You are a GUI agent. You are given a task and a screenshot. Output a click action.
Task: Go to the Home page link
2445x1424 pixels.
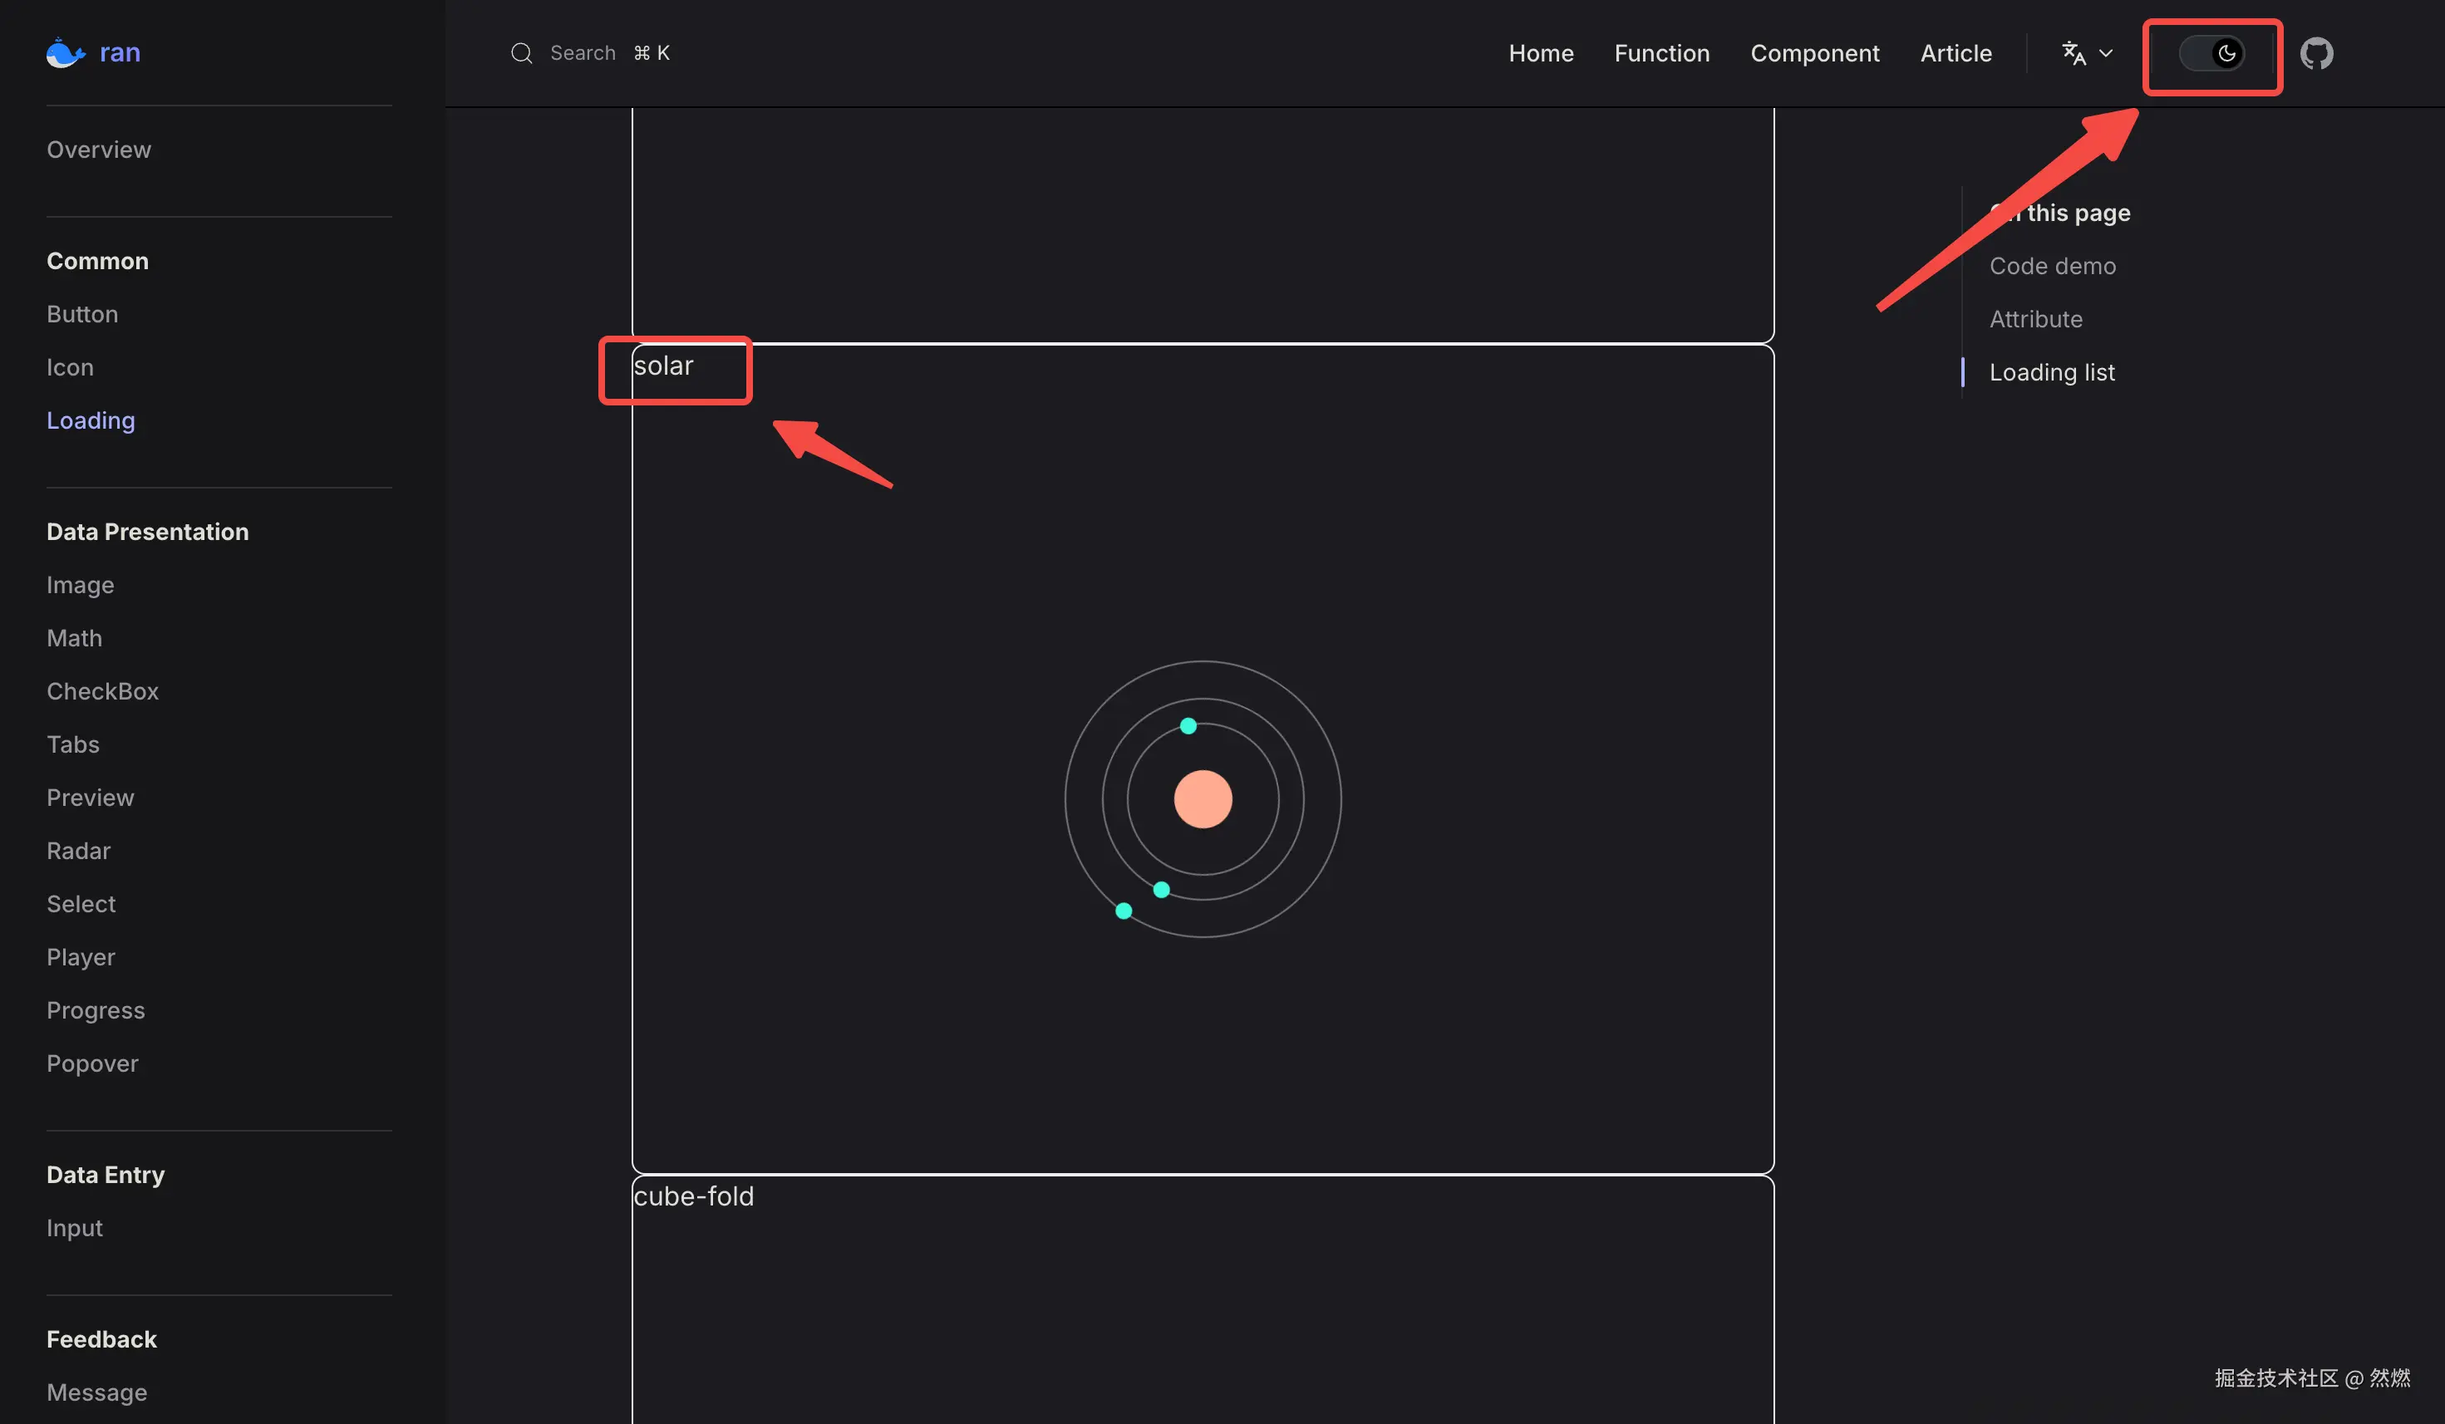pyautogui.click(x=1541, y=53)
